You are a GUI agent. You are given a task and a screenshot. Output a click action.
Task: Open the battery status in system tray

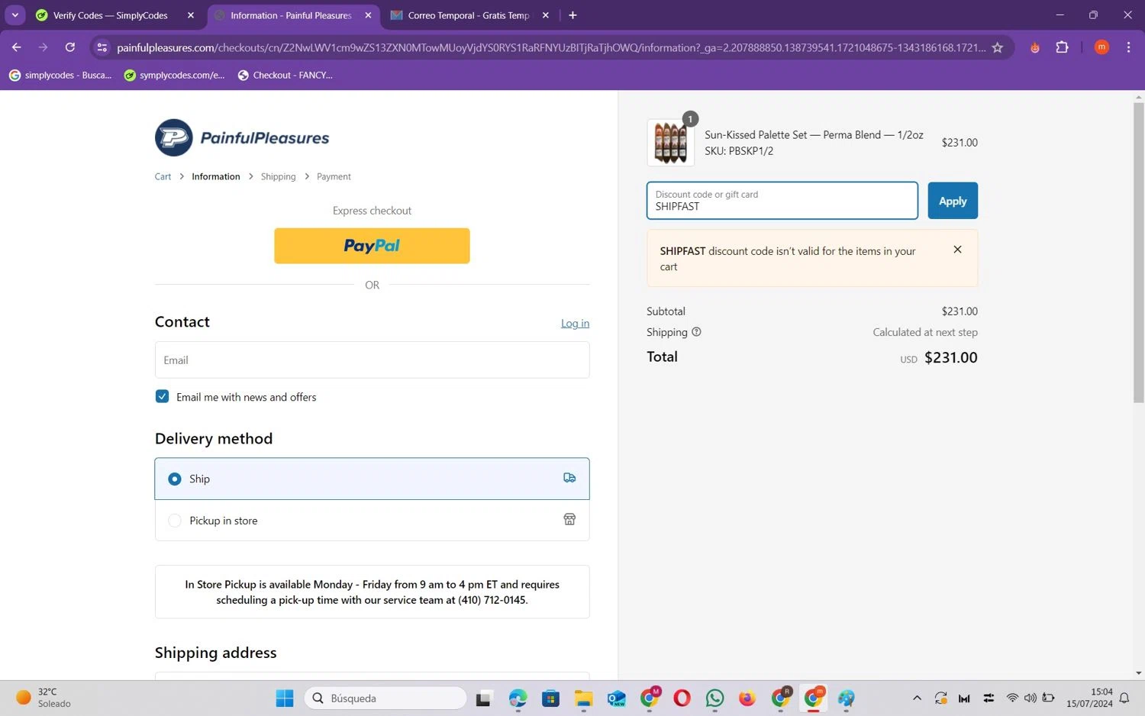tap(1049, 698)
